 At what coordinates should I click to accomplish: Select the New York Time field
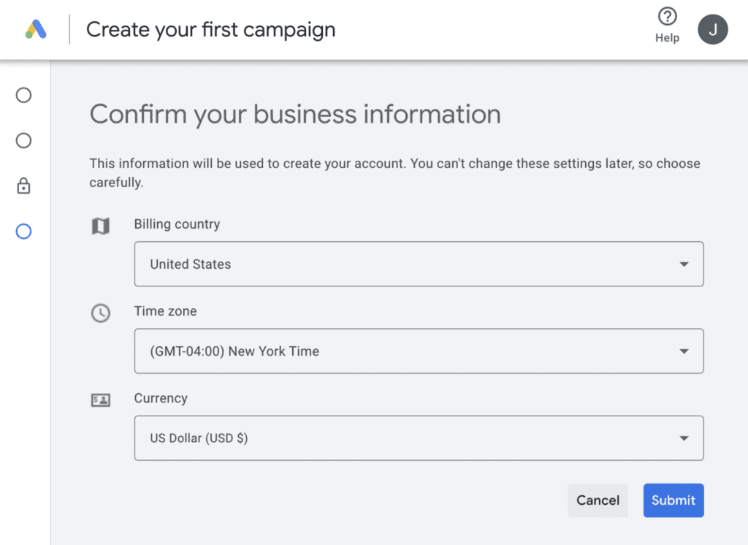(x=234, y=351)
